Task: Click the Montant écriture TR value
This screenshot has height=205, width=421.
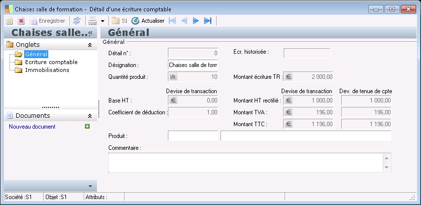Action: [x=313, y=77]
